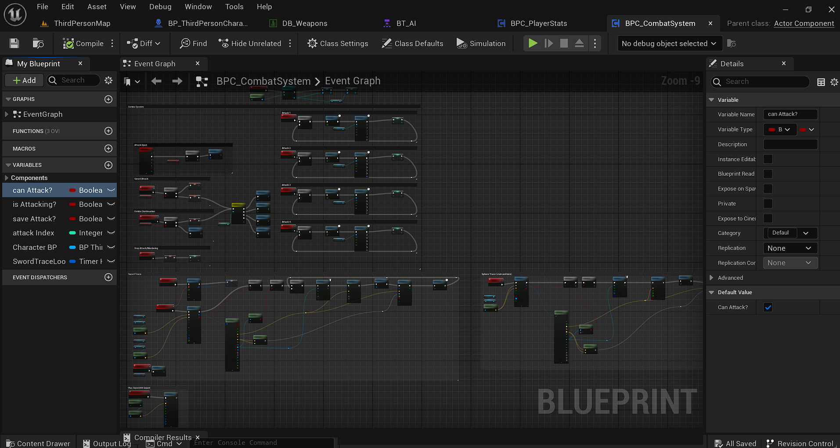Open graph bookmarks dropdown

[132, 81]
